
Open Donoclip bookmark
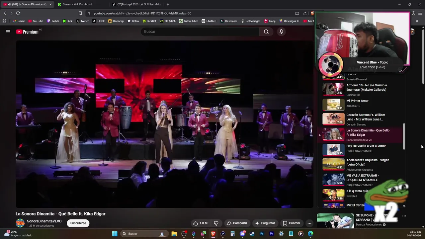(116, 21)
